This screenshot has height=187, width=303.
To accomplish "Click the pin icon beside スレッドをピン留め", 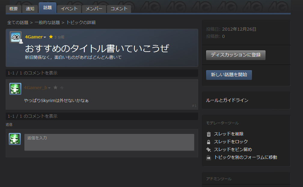I will point(209,150).
